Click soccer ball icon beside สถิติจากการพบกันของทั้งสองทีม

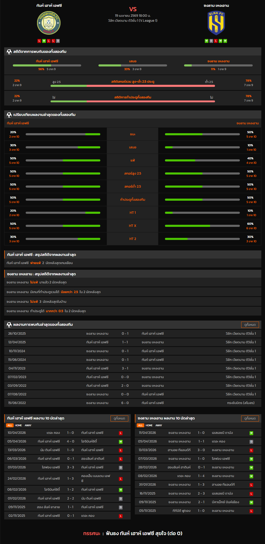click(x=9, y=52)
